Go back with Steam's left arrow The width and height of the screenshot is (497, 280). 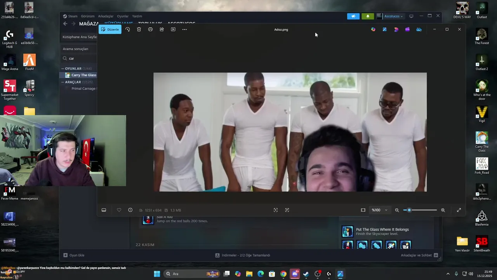point(65,24)
